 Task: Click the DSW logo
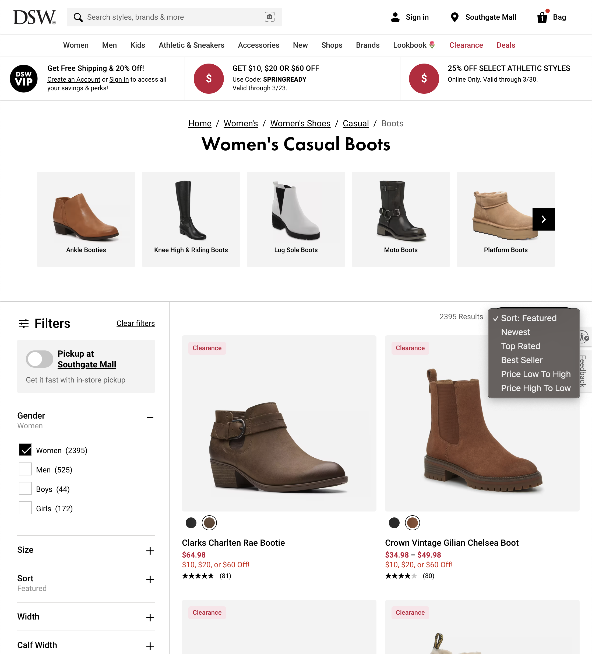[x=34, y=17]
